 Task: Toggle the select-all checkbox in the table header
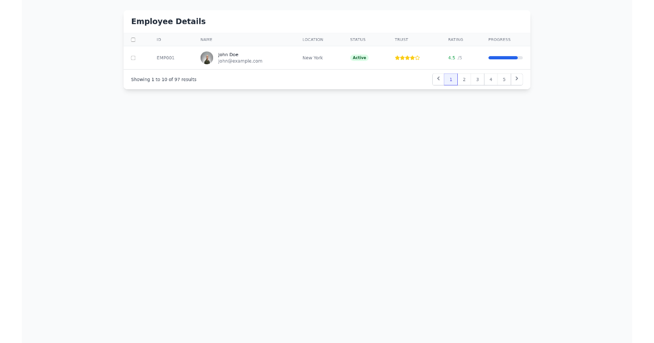tap(133, 39)
